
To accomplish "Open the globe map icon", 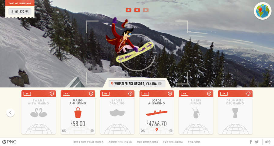I will [262, 11].
